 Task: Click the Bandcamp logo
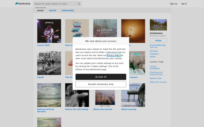tap(23, 4)
